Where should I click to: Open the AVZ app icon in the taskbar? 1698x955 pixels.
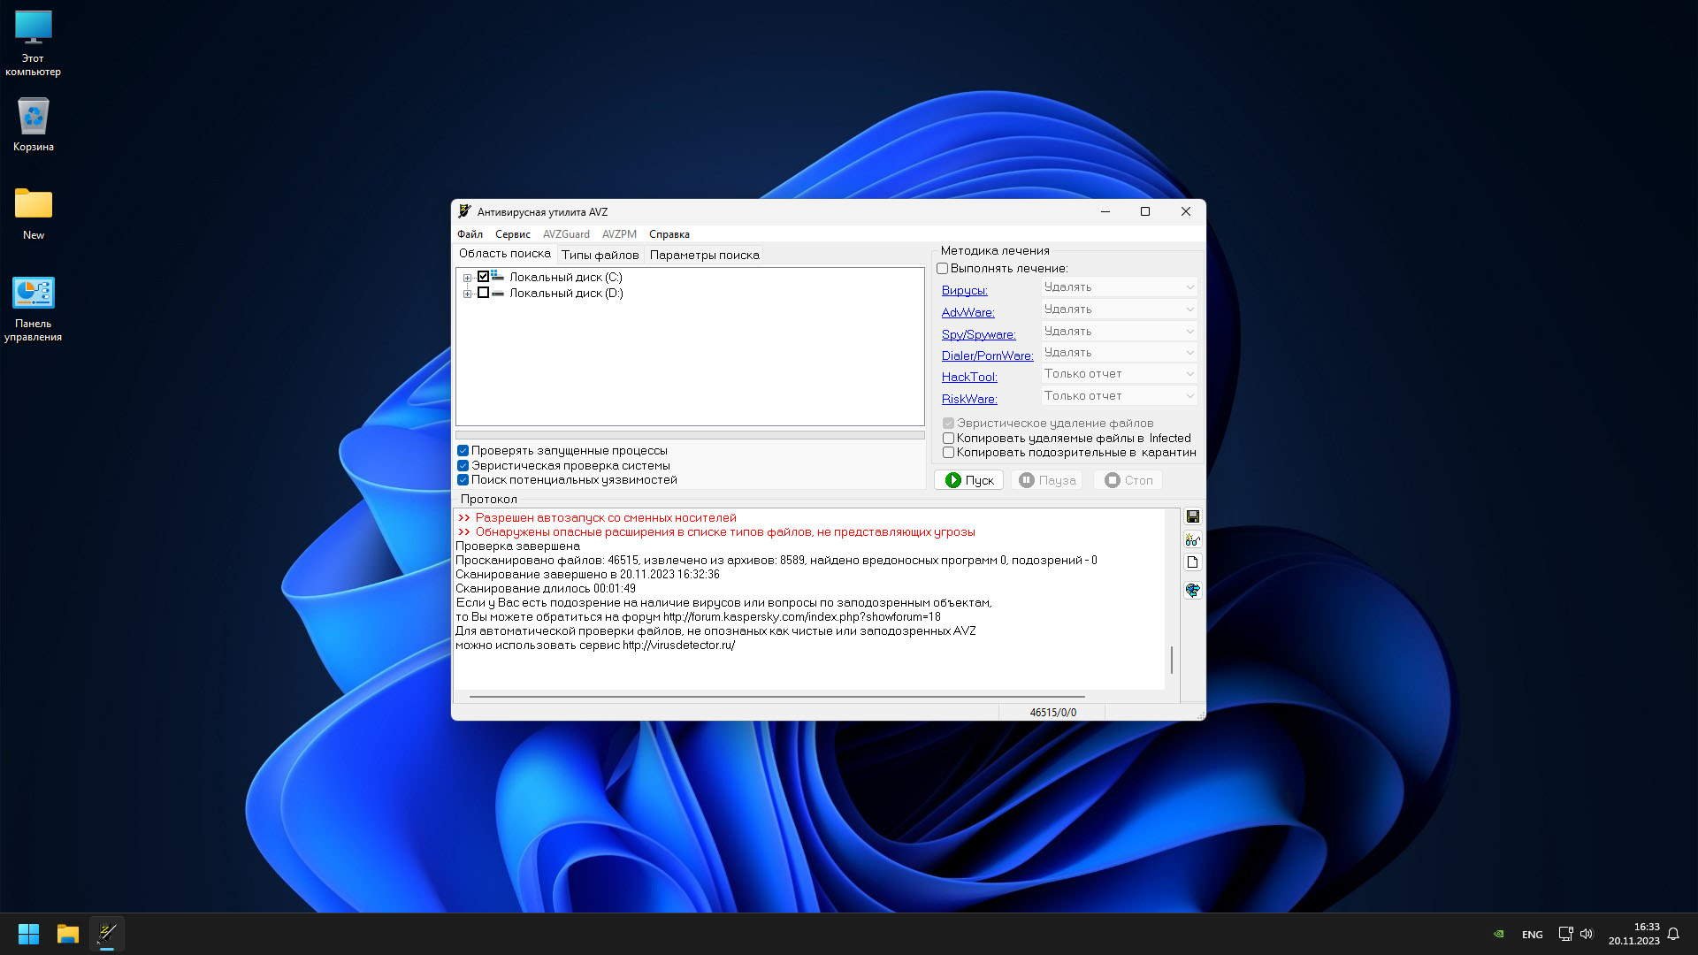[107, 934]
